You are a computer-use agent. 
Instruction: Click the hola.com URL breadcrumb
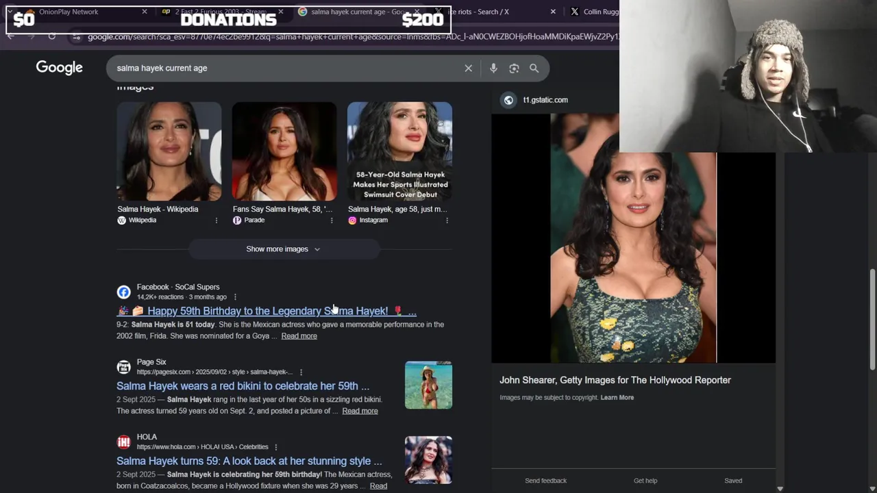(x=202, y=447)
